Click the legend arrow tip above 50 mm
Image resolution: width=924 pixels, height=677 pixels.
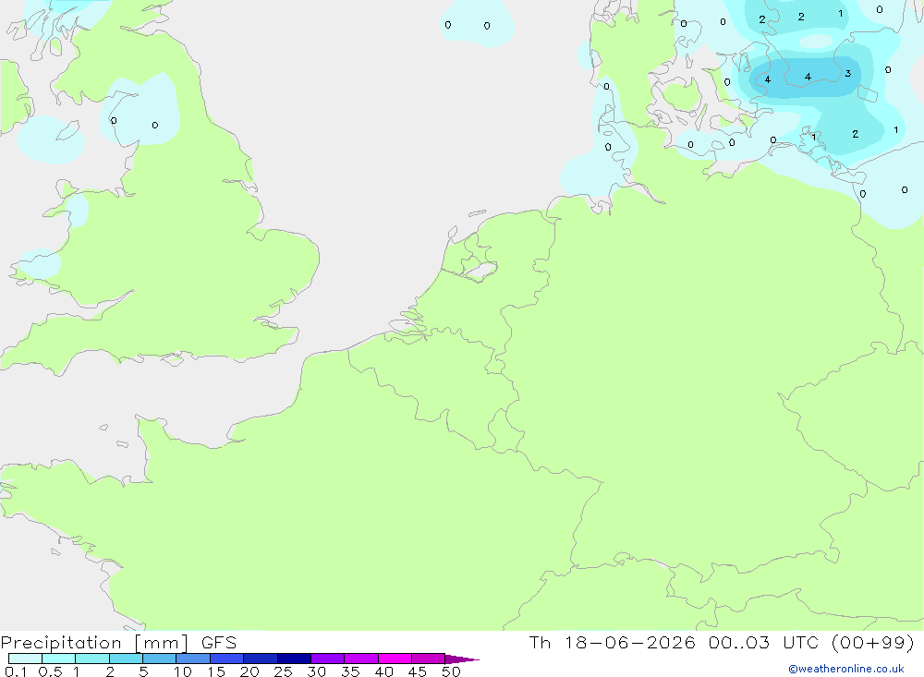[x=463, y=659]
